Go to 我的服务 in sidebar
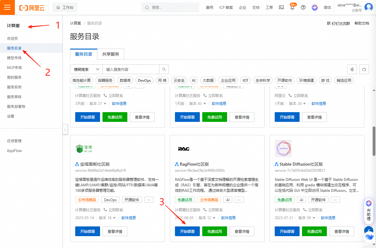The width and height of the screenshot is (376, 248). (14, 77)
